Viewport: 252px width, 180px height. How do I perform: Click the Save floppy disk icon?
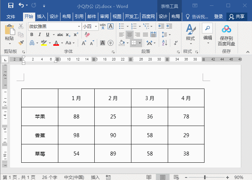coord(11,6)
